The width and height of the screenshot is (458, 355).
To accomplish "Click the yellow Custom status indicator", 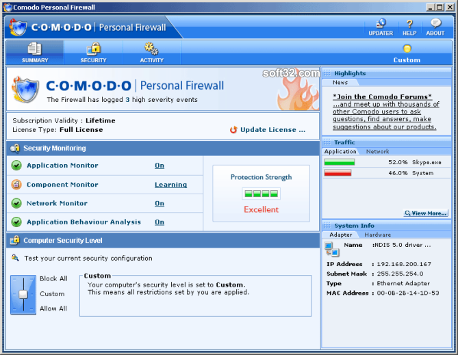I will (x=407, y=49).
